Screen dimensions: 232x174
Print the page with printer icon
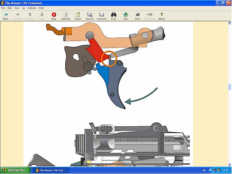tap(137, 16)
